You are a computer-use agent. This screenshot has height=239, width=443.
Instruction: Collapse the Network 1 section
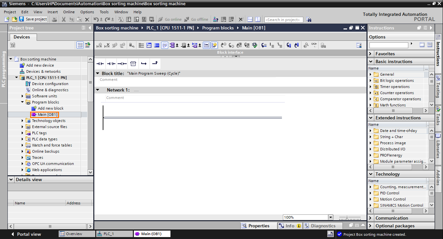(98, 90)
